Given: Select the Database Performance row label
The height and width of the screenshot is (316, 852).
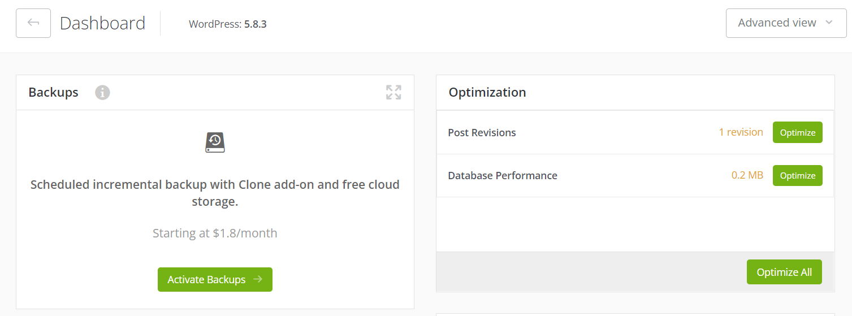Looking at the screenshot, I should (502, 176).
